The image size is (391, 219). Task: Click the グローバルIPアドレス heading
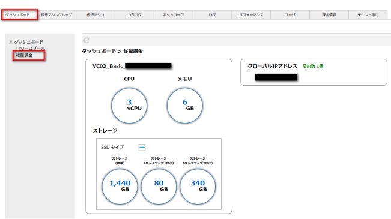pos(273,66)
